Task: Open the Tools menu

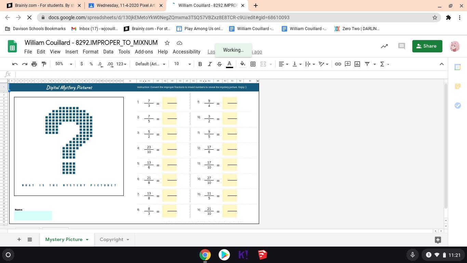Action: 124,52
